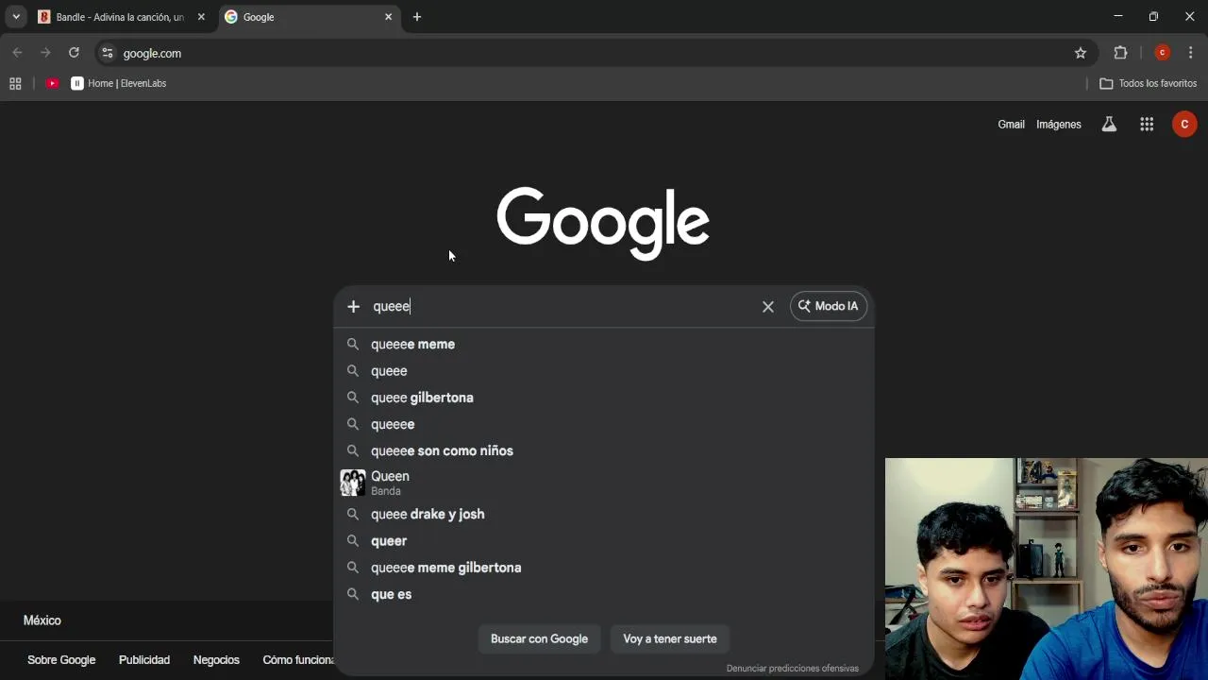Open the YouTube bookmark icon
The width and height of the screenshot is (1208, 680).
tap(53, 83)
